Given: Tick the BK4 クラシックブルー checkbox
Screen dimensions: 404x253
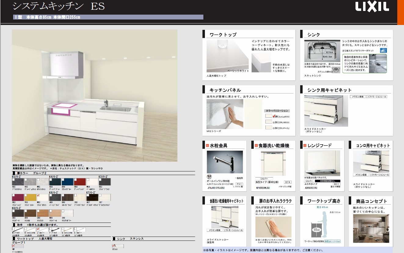Looking at the screenshot, I should click(63, 180).
